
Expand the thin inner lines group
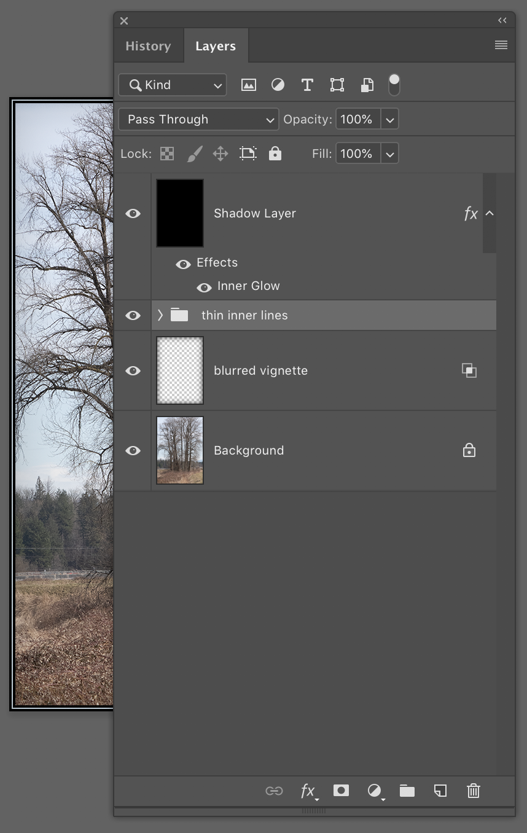click(159, 315)
